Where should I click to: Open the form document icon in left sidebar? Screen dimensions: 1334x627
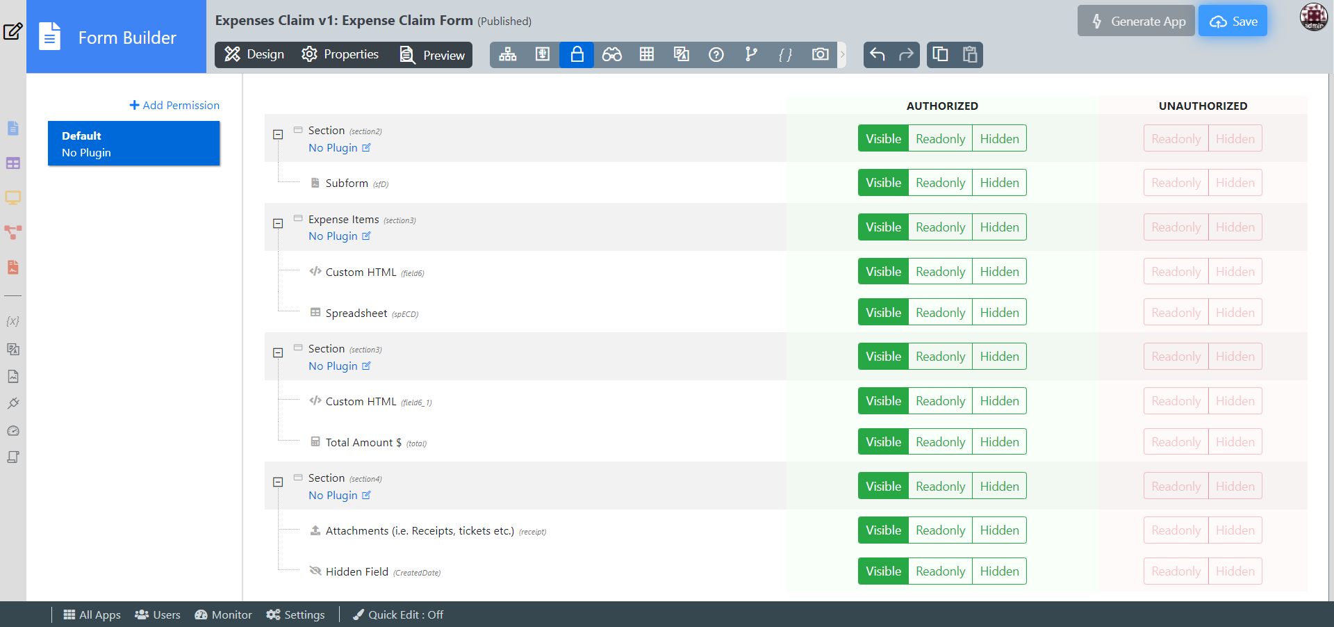(13, 129)
